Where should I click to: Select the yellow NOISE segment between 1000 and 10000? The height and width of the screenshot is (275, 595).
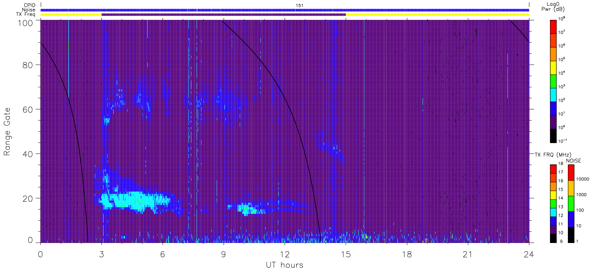tap(571, 188)
